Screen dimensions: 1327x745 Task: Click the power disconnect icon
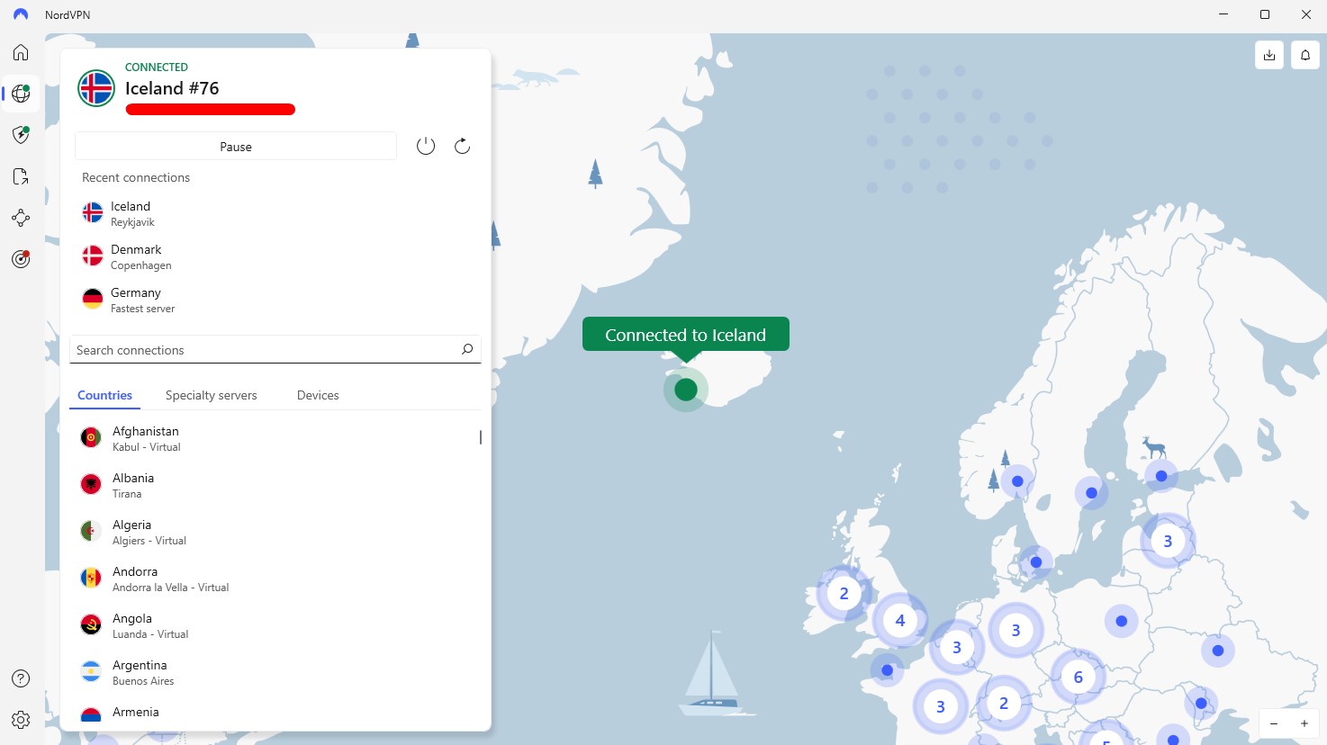coord(426,146)
